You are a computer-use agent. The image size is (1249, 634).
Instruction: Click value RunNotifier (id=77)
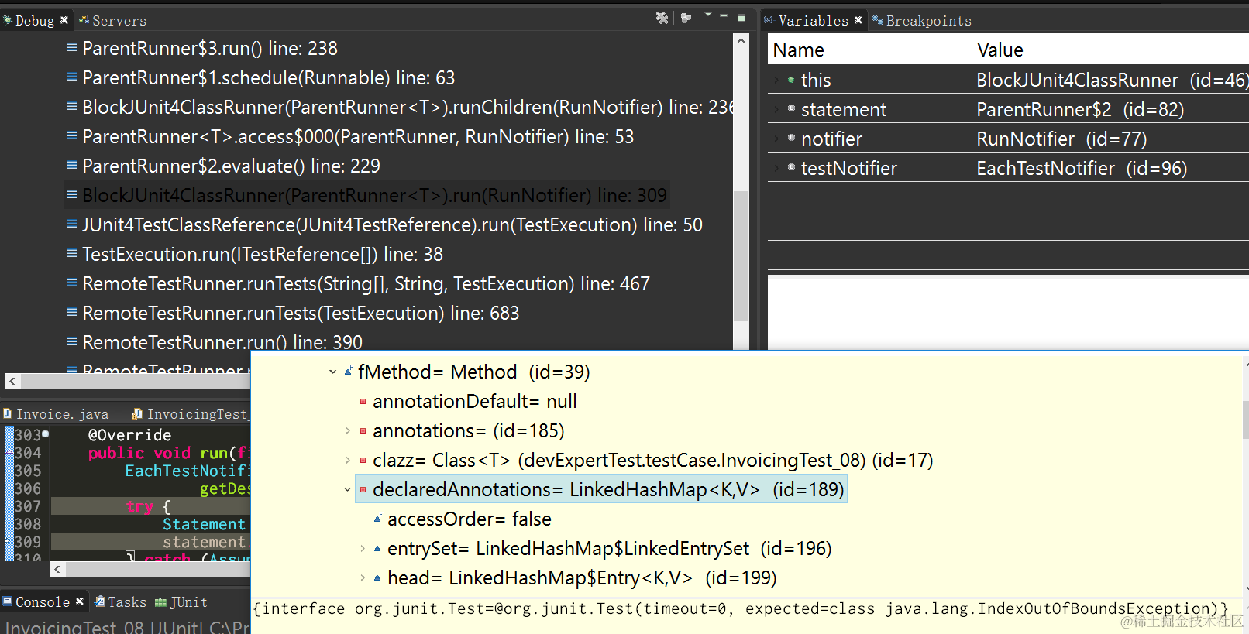(1061, 139)
